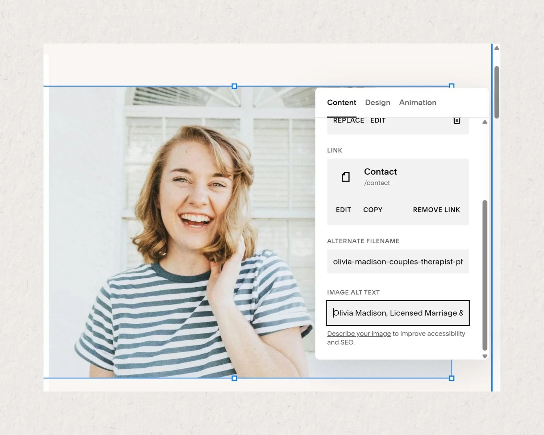The image size is (544, 435).
Task: Click EDIT under the Contact link
Action: 343,210
